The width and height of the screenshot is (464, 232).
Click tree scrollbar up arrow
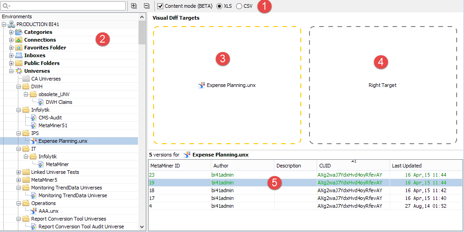click(x=142, y=17)
